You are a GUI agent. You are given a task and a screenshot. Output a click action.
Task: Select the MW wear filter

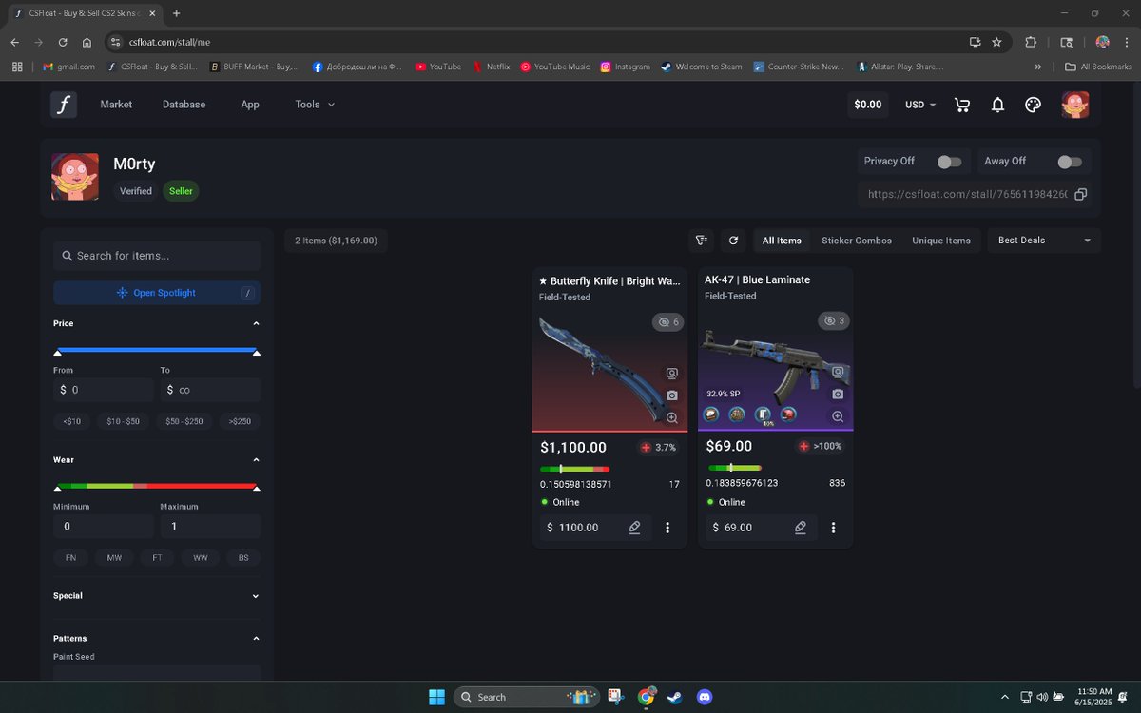point(114,558)
